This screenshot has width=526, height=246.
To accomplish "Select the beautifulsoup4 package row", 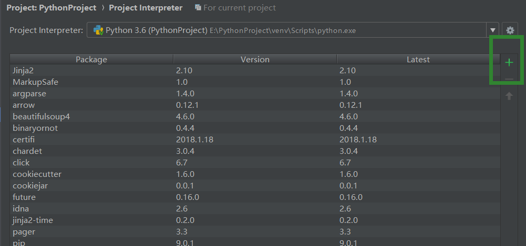I will [255, 117].
